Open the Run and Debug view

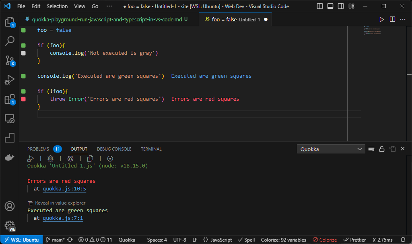coord(10,80)
